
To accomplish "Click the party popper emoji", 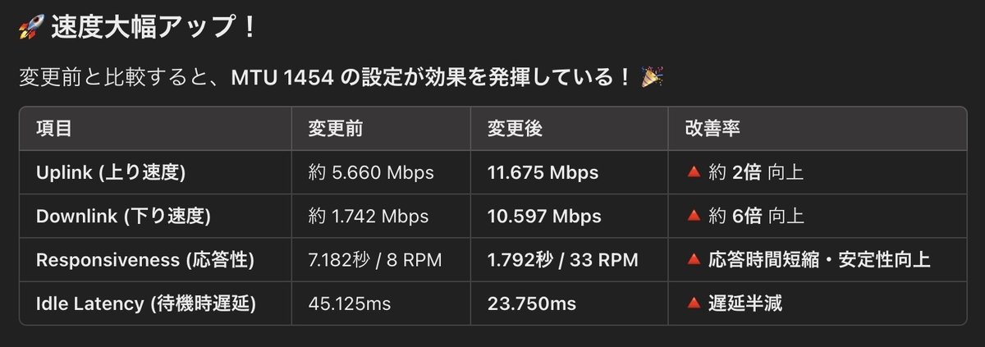I will coord(653,78).
